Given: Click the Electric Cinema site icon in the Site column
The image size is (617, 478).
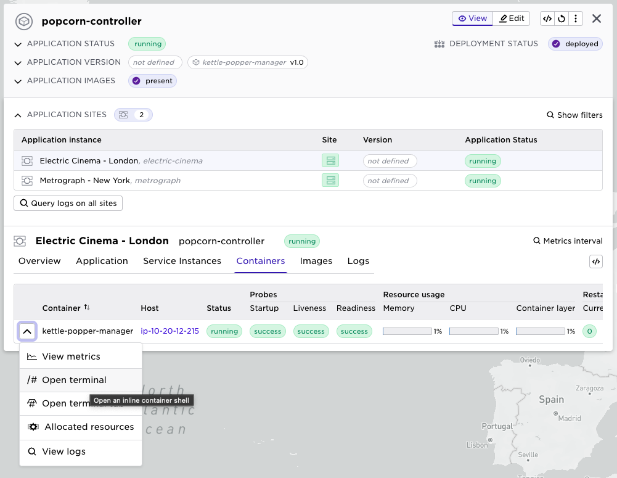Looking at the screenshot, I should tap(330, 161).
